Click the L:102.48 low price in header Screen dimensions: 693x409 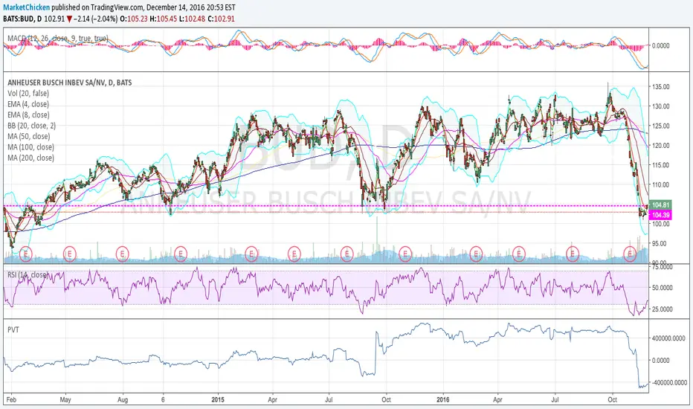coord(191,19)
